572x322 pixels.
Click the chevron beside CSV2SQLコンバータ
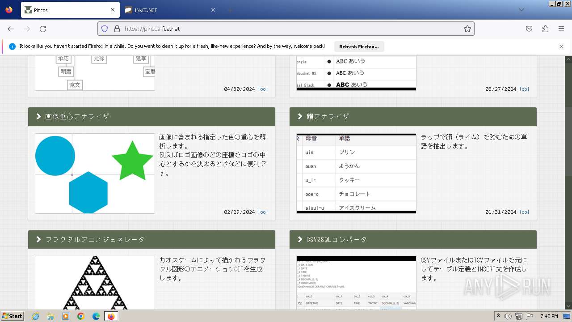point(300,239)
